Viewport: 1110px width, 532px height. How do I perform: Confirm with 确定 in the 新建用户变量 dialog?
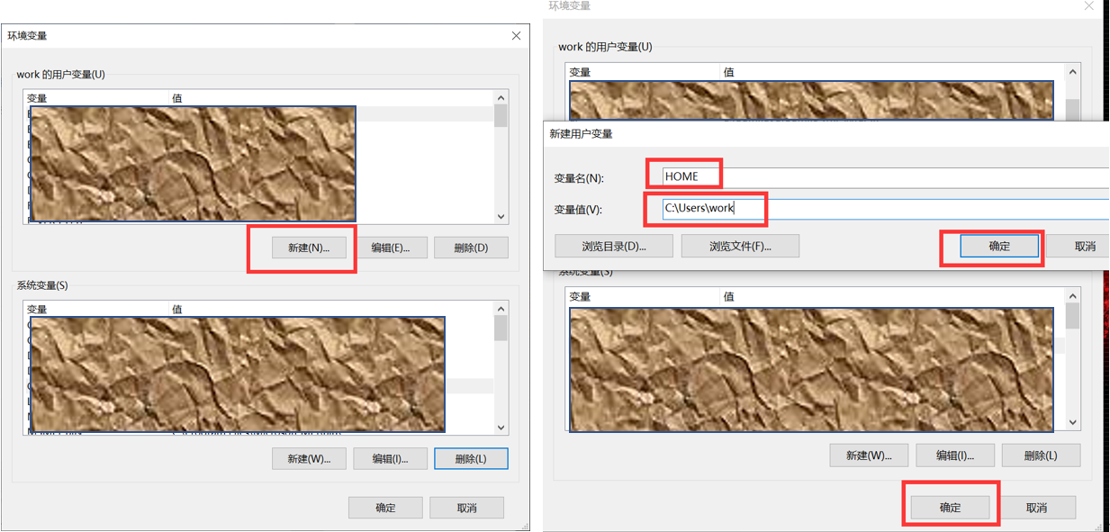tap(999, 246)
